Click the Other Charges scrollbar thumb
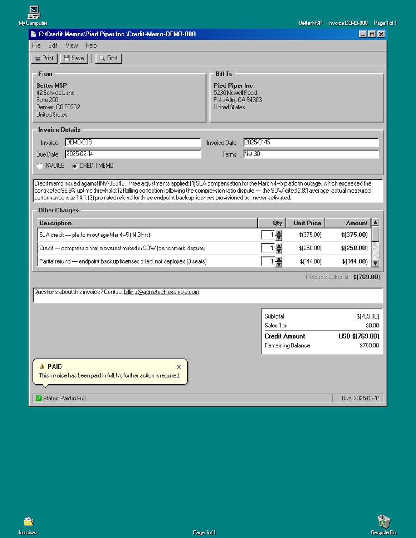416x538 pixels. pos(375,234)
